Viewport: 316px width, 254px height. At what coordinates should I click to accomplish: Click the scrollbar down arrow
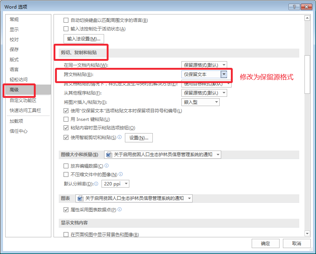(307, 234)
